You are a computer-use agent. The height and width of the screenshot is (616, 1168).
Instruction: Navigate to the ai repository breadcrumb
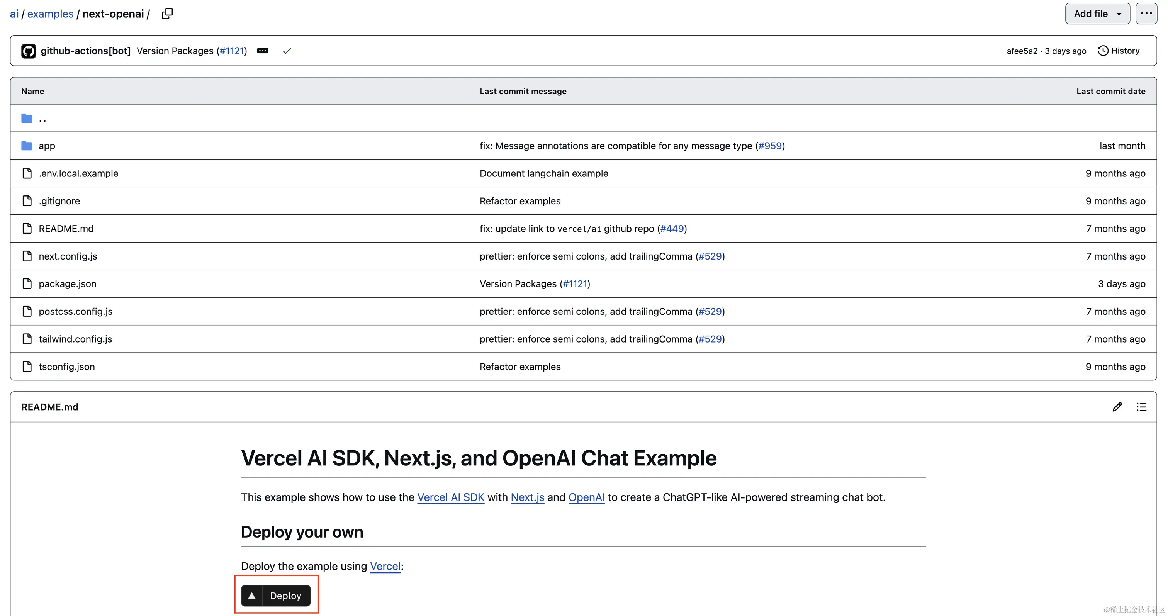point(14,14)
